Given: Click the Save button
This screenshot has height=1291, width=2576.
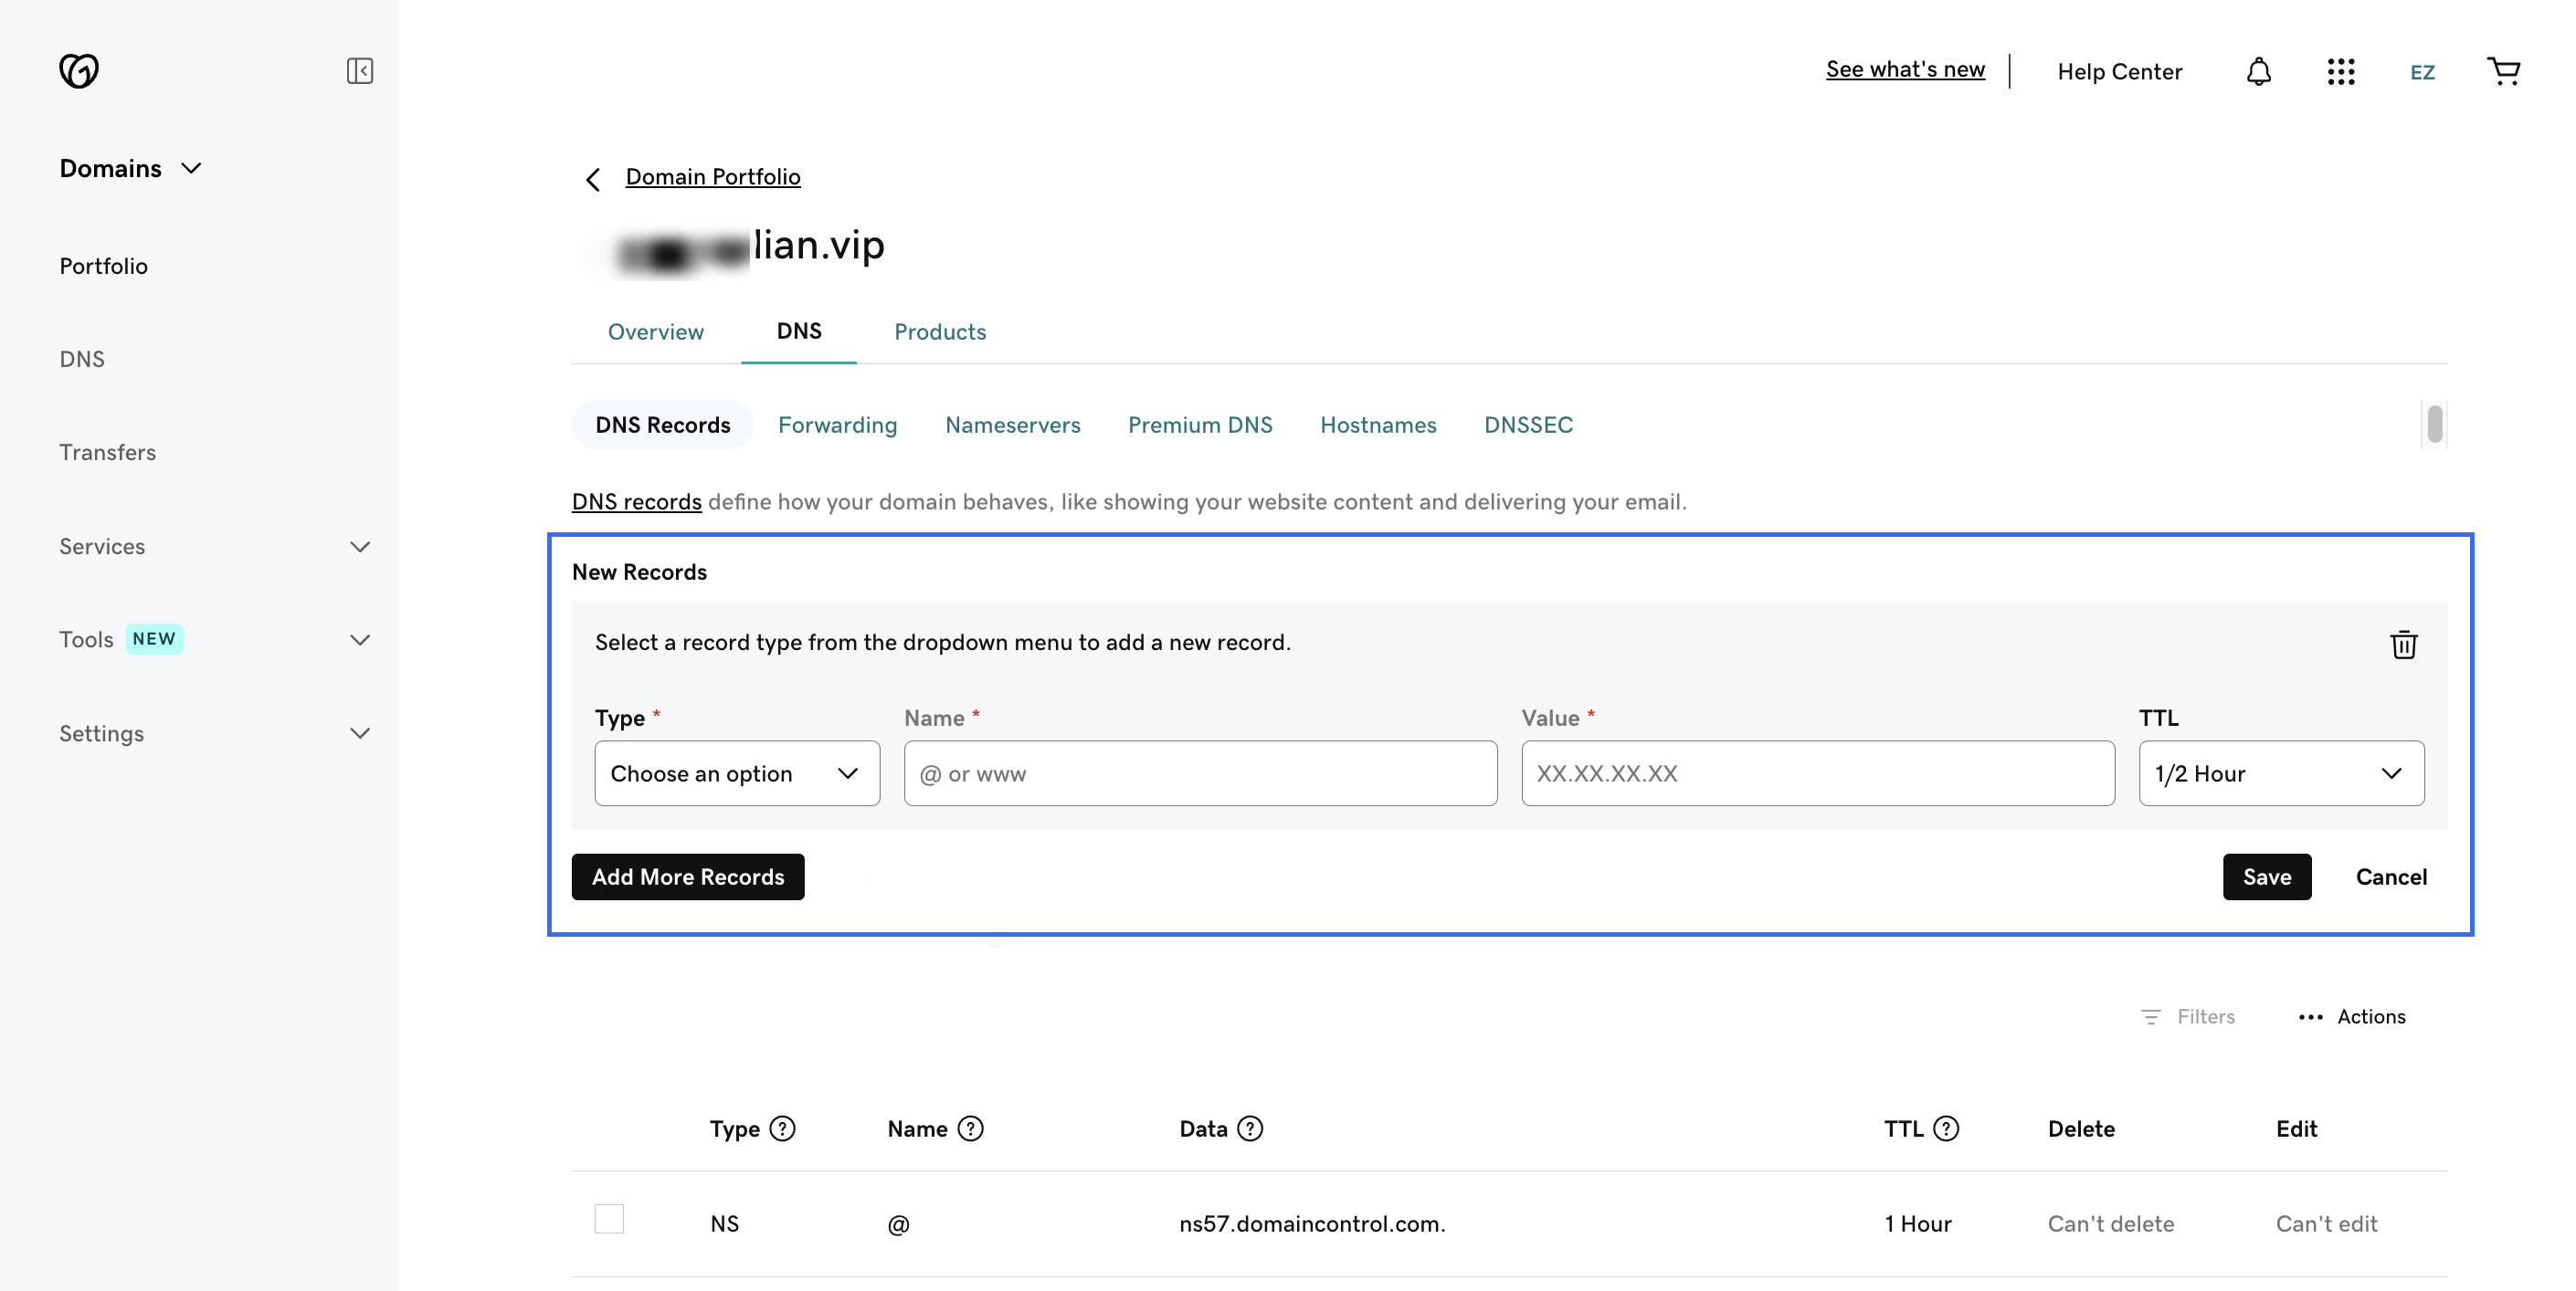Looking at the screenshot, I should 2266,876.
